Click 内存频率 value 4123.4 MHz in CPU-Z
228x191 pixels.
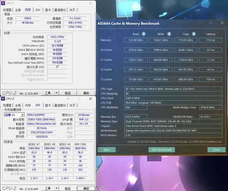pyautogui.click(x=57, y=37)
